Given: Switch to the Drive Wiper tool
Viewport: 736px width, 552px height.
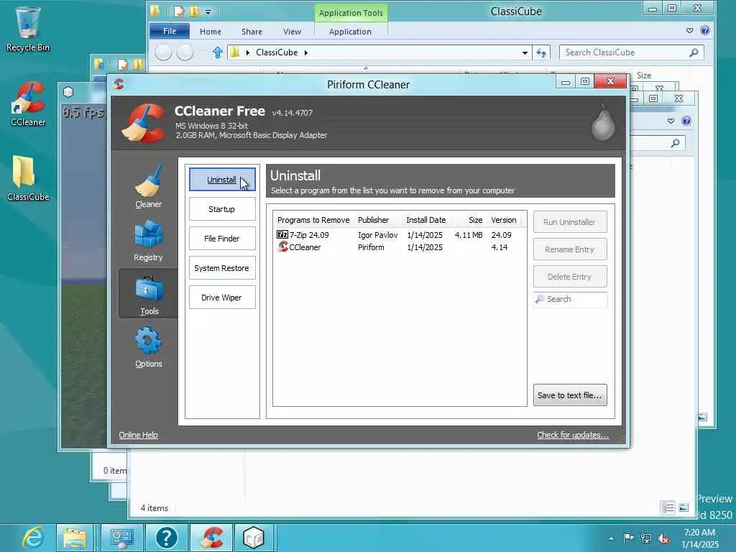Looking at the screenshot, I should tap(222, 298).
